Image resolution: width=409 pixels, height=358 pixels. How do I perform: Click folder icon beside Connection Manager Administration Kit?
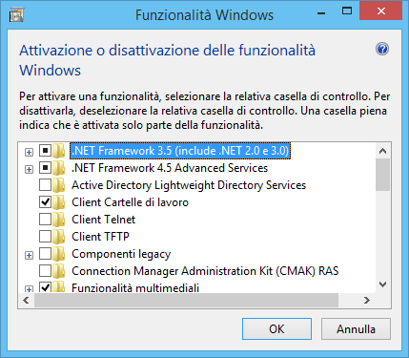coord(59,271)
